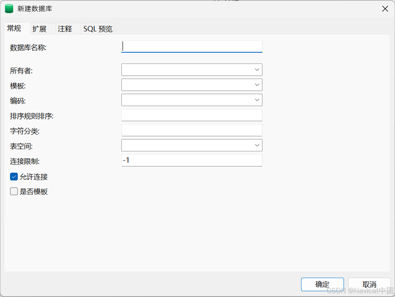
Task: Click the 模板: field label
Action: click(x=18, y=86)
